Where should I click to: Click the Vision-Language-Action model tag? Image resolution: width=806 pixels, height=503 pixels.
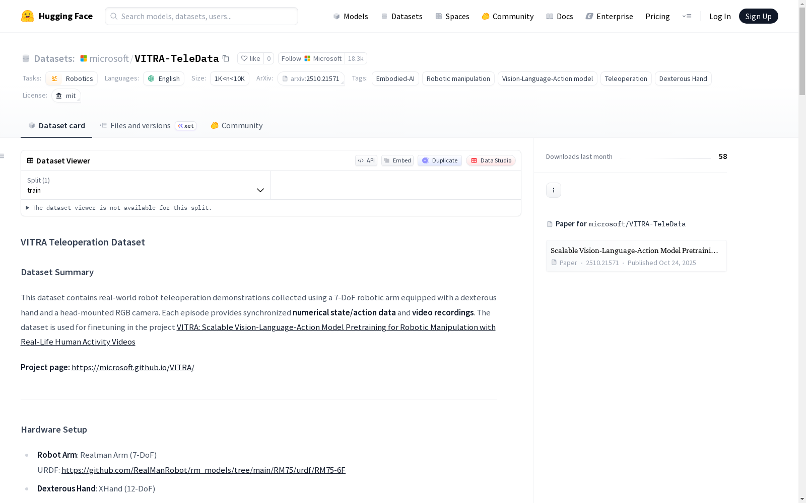[x=548, y=78]
